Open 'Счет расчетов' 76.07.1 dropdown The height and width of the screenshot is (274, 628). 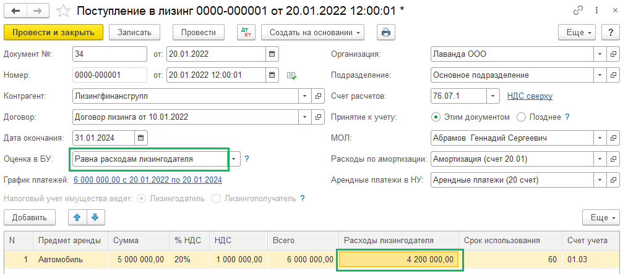(493, 96)
